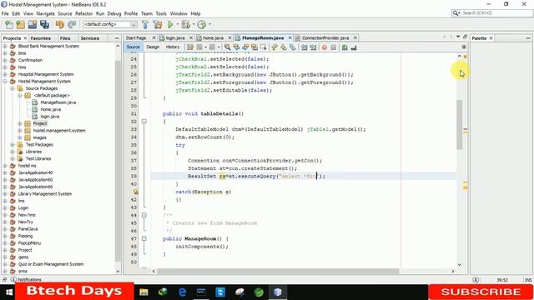Switch to History view

coord(173,47)
